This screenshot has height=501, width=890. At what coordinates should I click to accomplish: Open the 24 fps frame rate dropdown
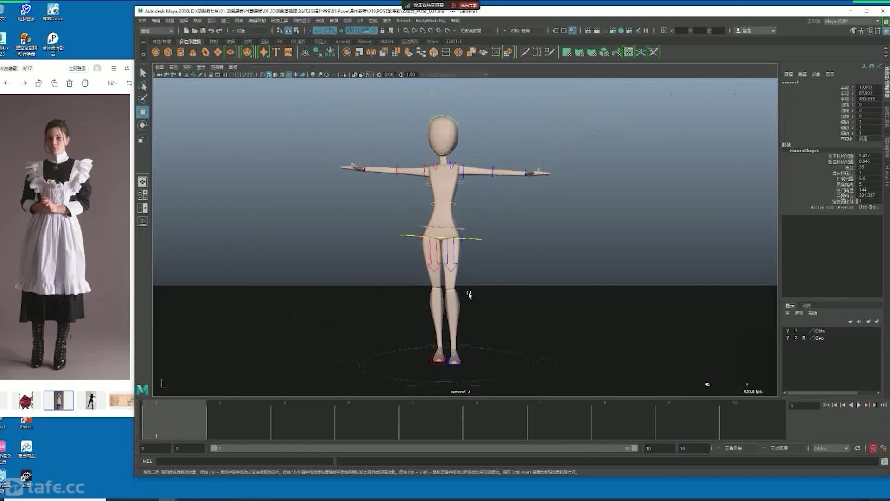coord(831,449)
